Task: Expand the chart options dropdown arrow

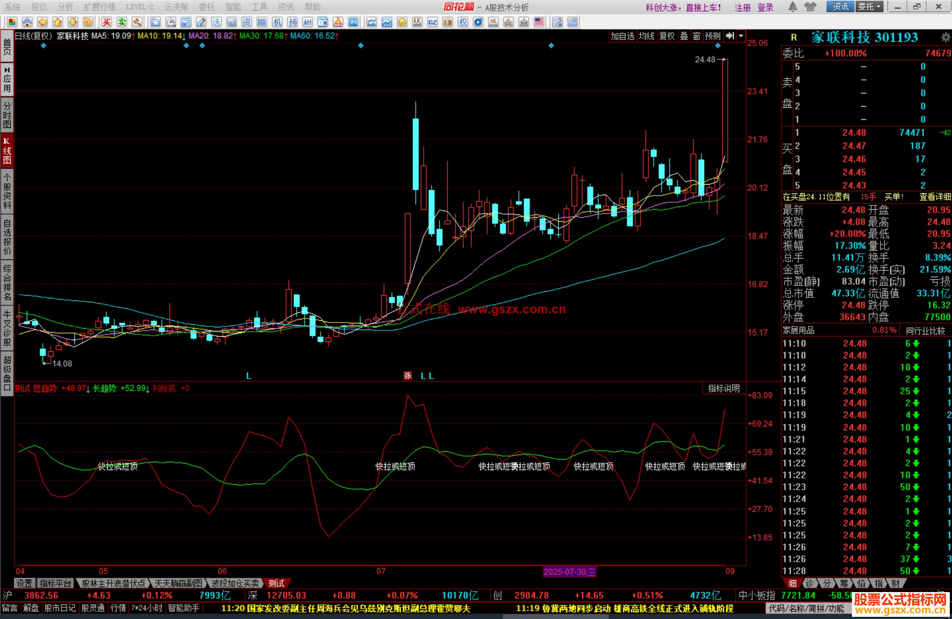Action: tap(741, 36)
